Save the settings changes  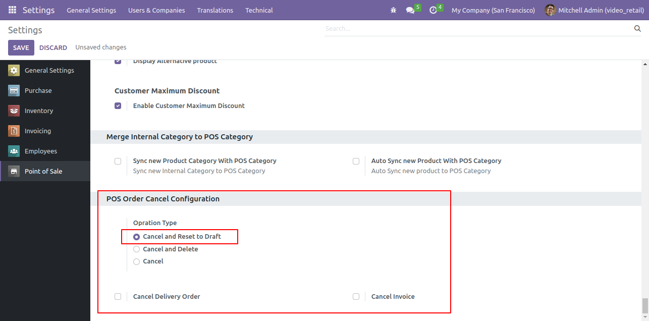(x=21, y=47)
